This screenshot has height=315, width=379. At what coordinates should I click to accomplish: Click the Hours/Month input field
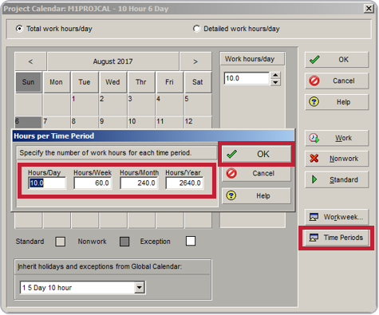click(x=139, y=183)
